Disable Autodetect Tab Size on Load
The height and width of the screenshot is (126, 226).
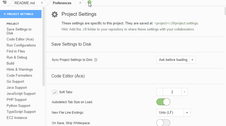coord(163,102)
